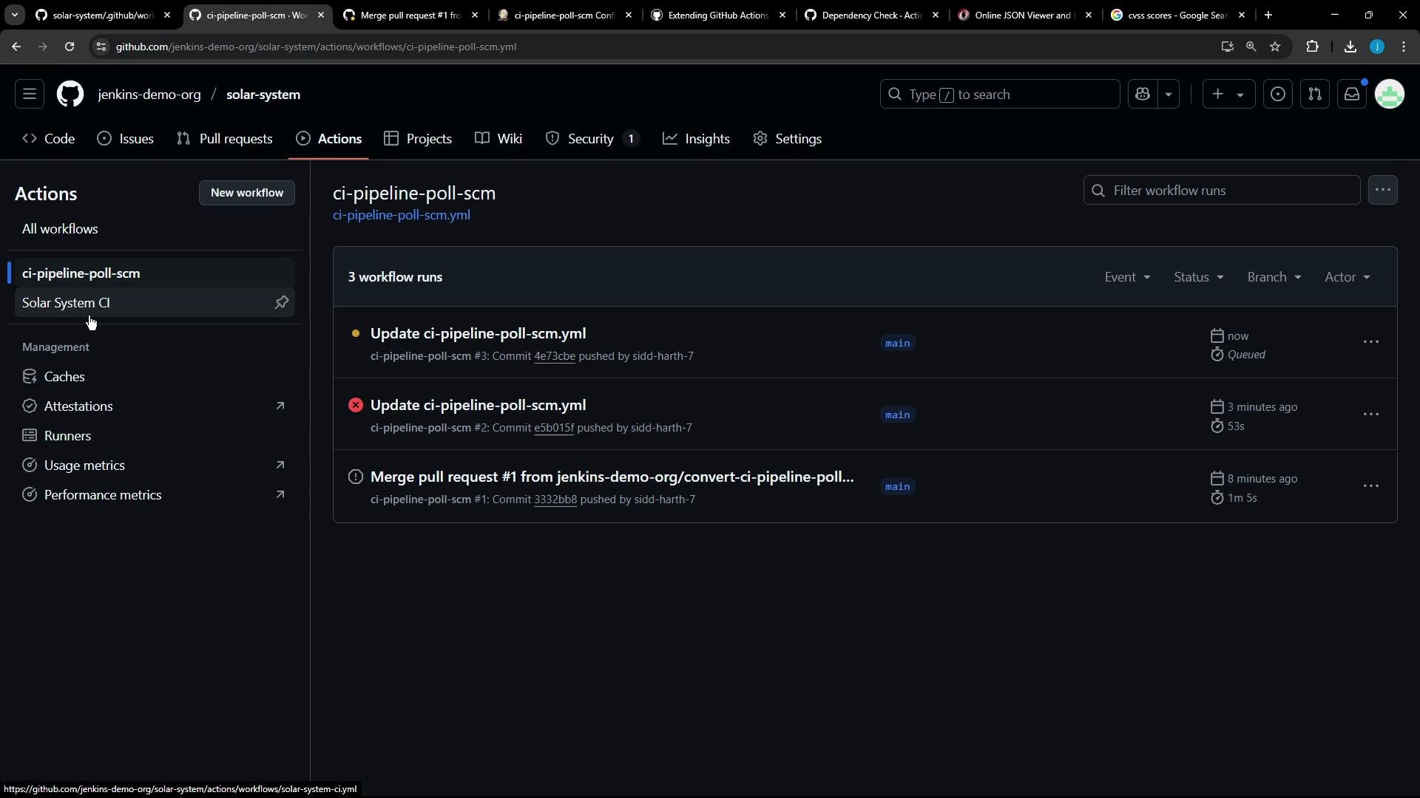This screenshot has width=1420, height=798.
Task: Click the install app icon in address bar
Action: [1227, 47]
